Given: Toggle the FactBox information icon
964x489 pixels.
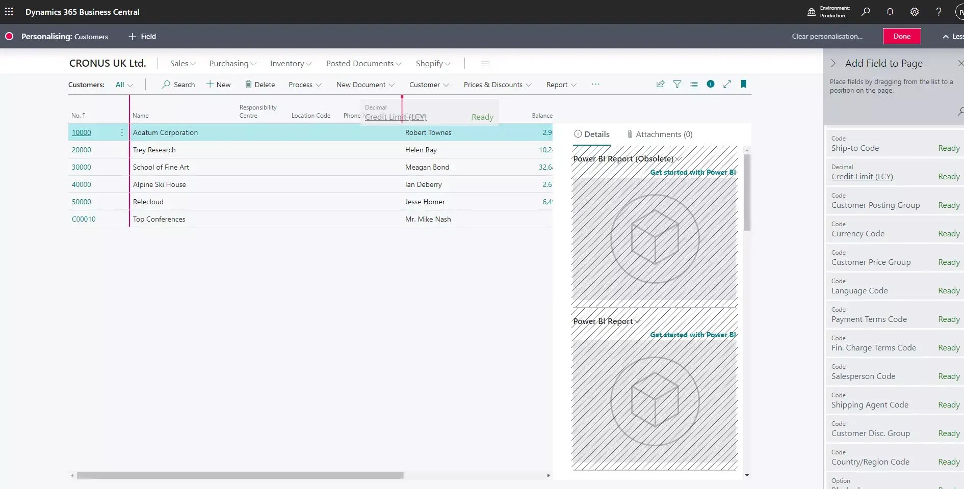Looking at the screenshot, I should 710,84.
